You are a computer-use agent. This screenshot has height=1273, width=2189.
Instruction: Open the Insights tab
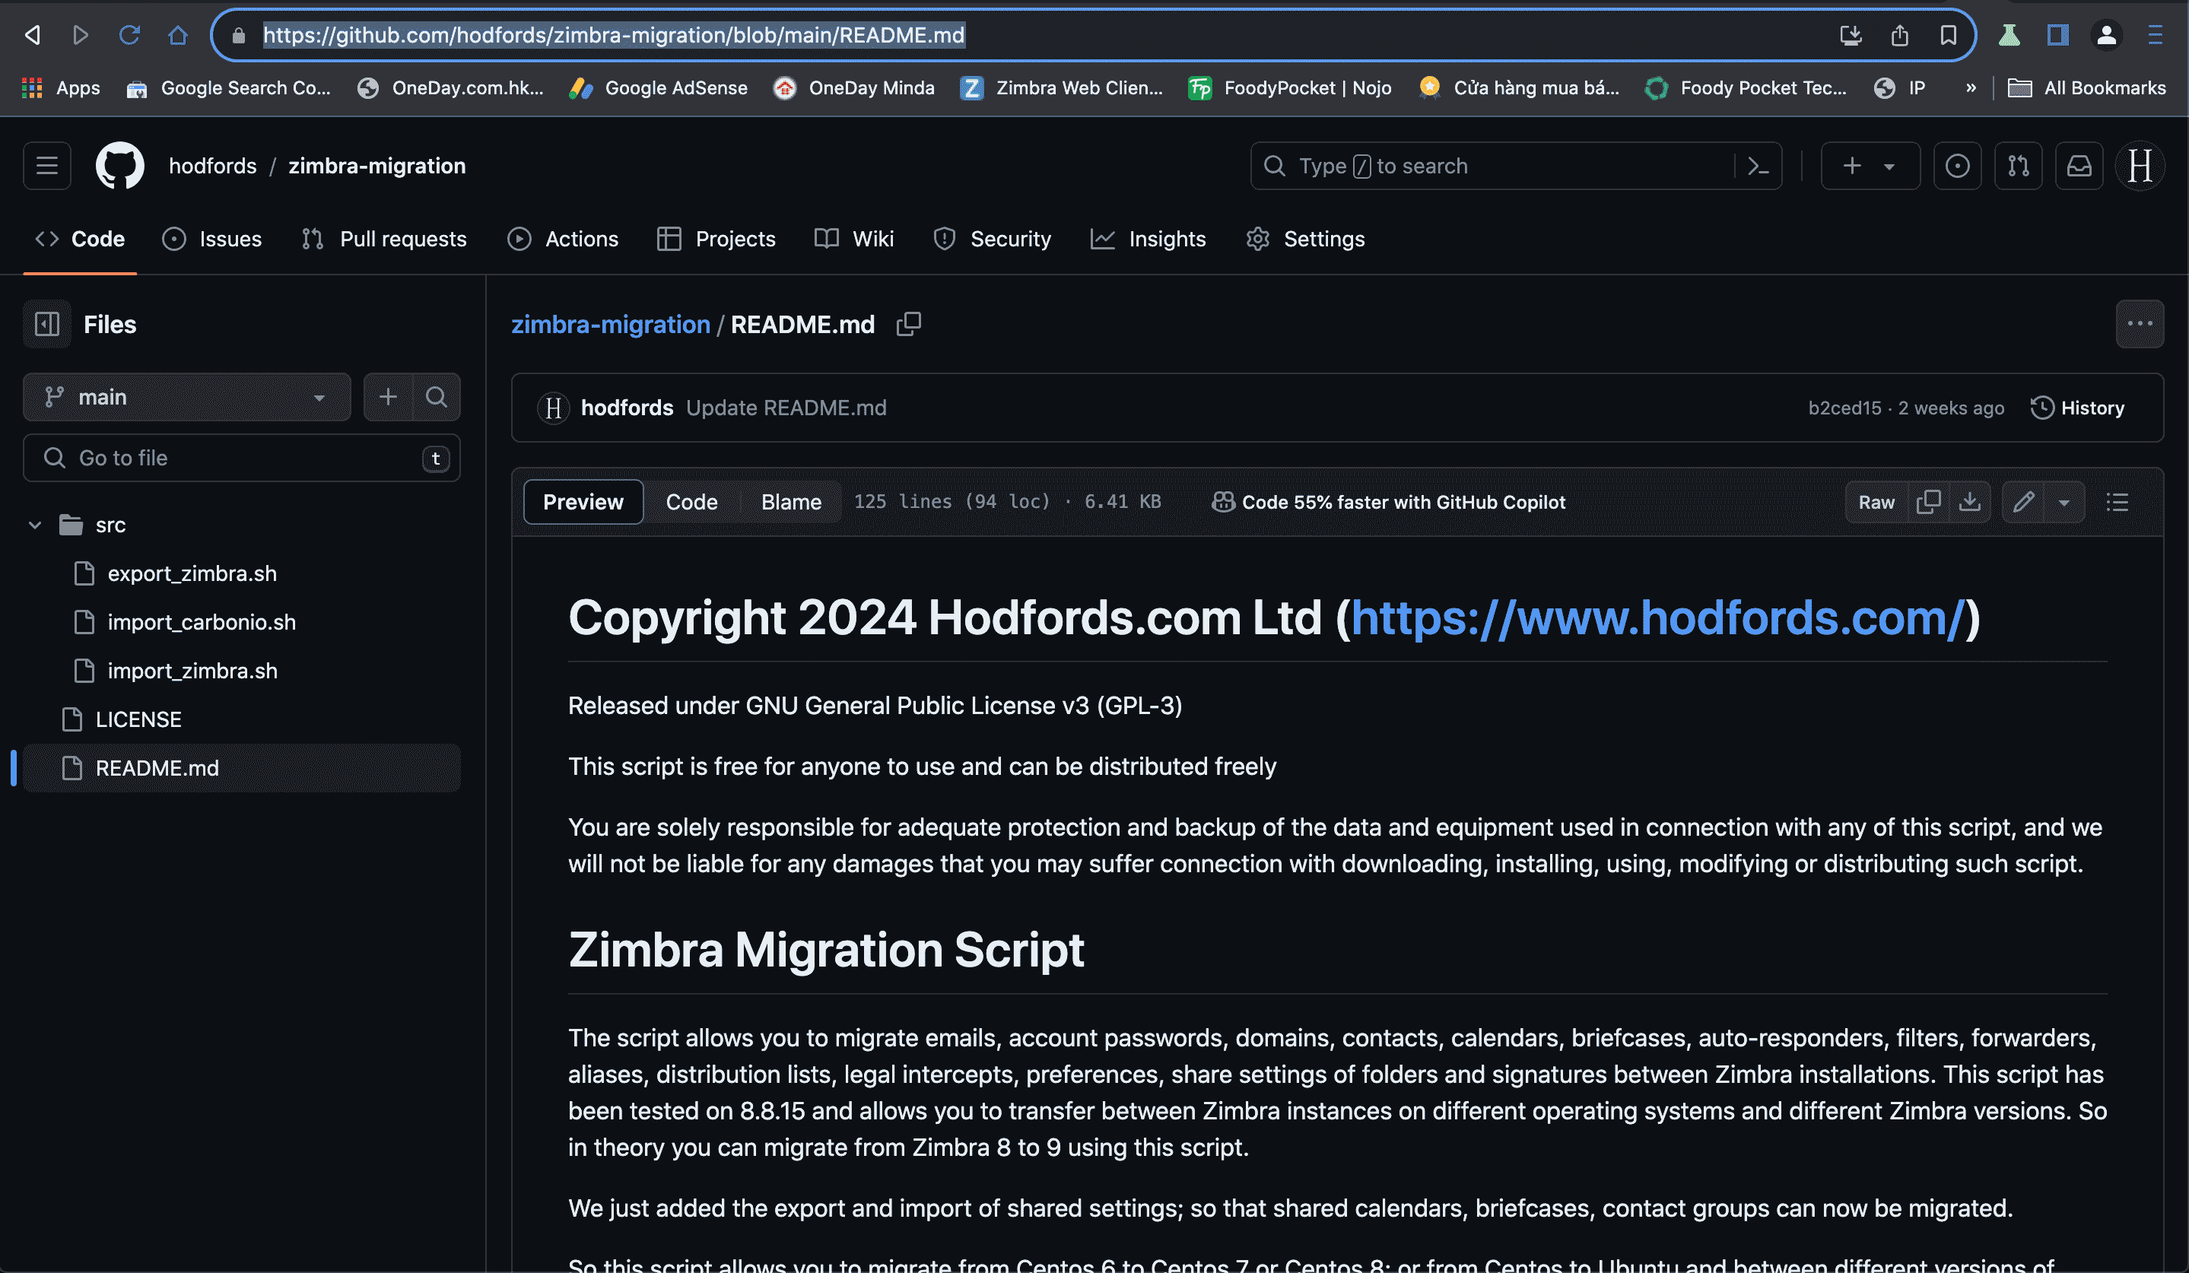pyautogui.click(x=1149, y=239)
